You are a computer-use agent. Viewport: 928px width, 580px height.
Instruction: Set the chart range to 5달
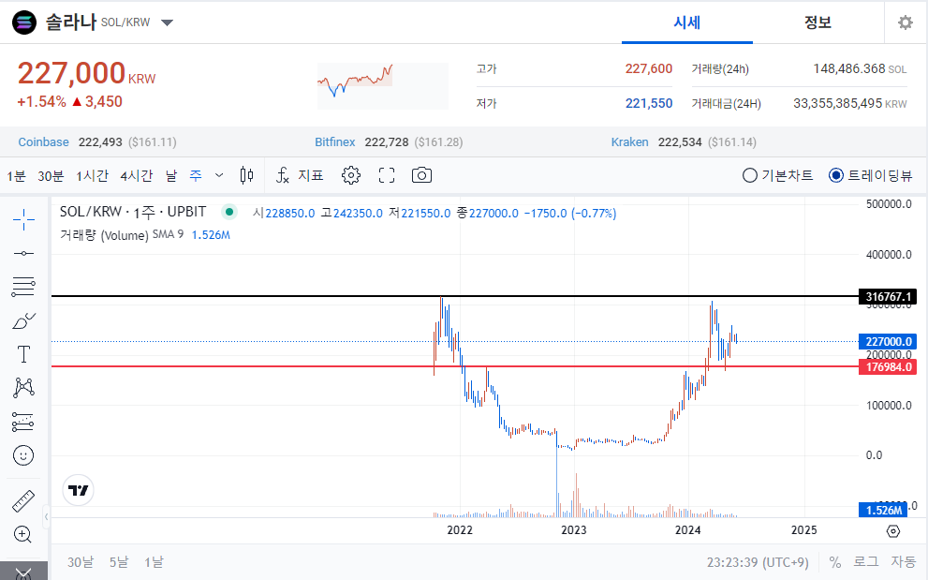click(x=118, y=561)
